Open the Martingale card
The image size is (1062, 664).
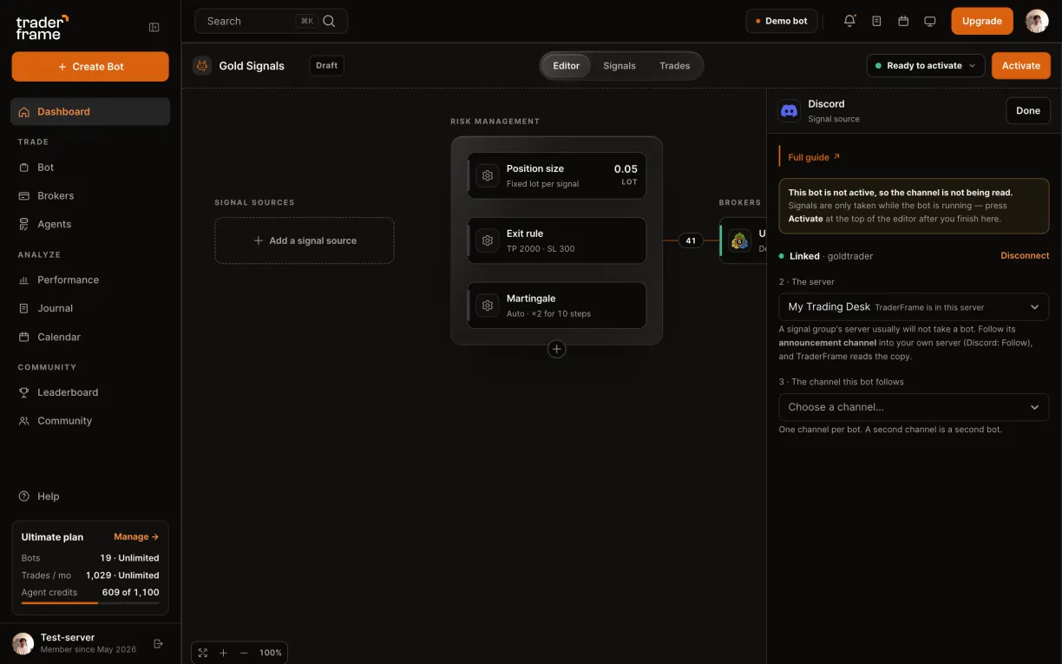point(557,306)
